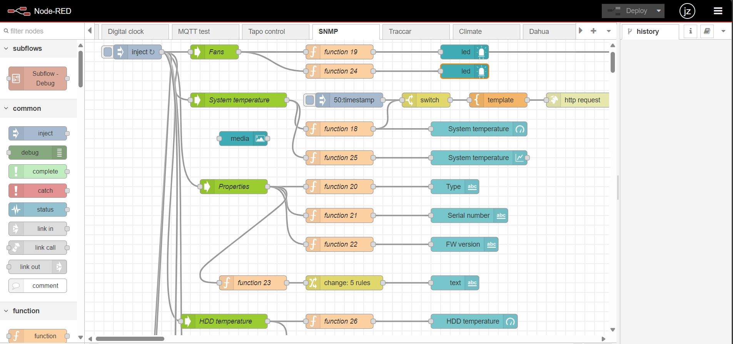Image resolution: width=733 pixels, height=344 pixels.
Task: Select the System temperature SNMP node
Action: pos(239,100)
